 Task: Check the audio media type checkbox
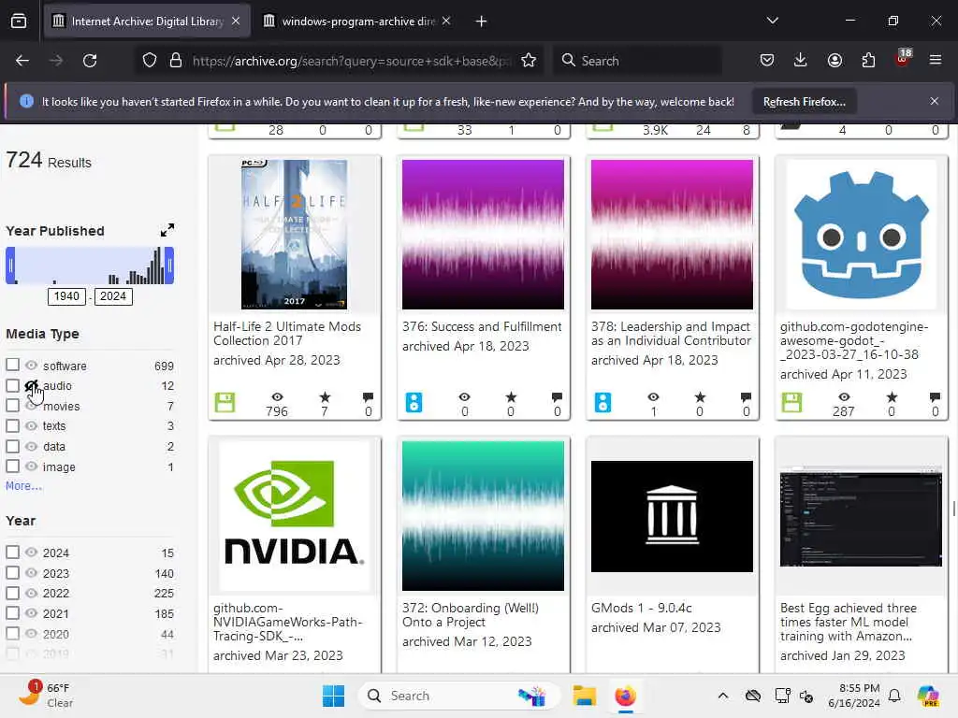point(12,385)
